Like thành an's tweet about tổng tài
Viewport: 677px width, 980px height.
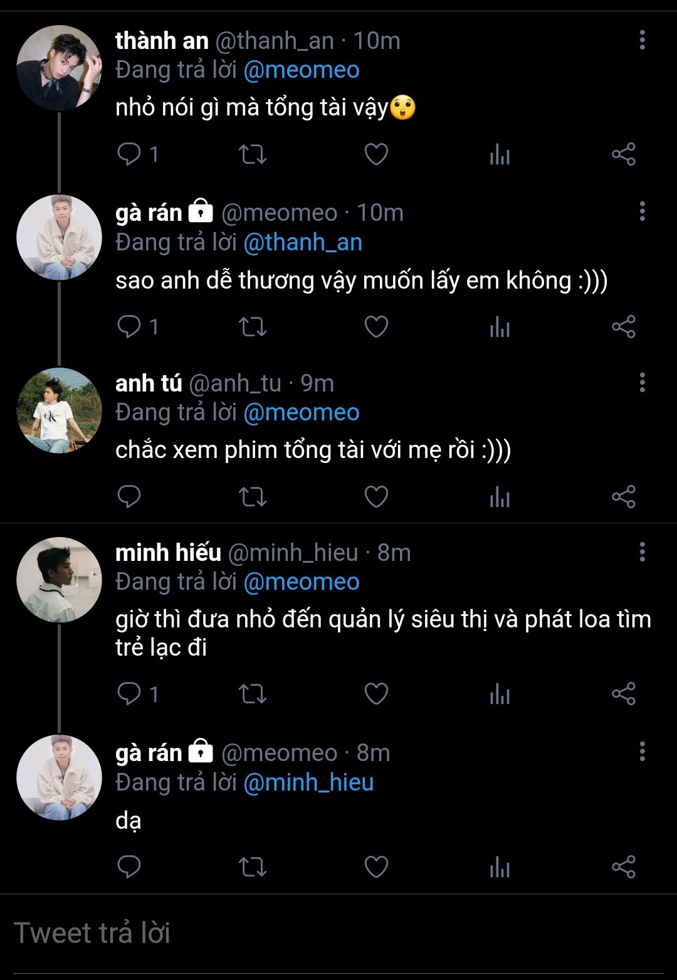(x=376, y=154)
